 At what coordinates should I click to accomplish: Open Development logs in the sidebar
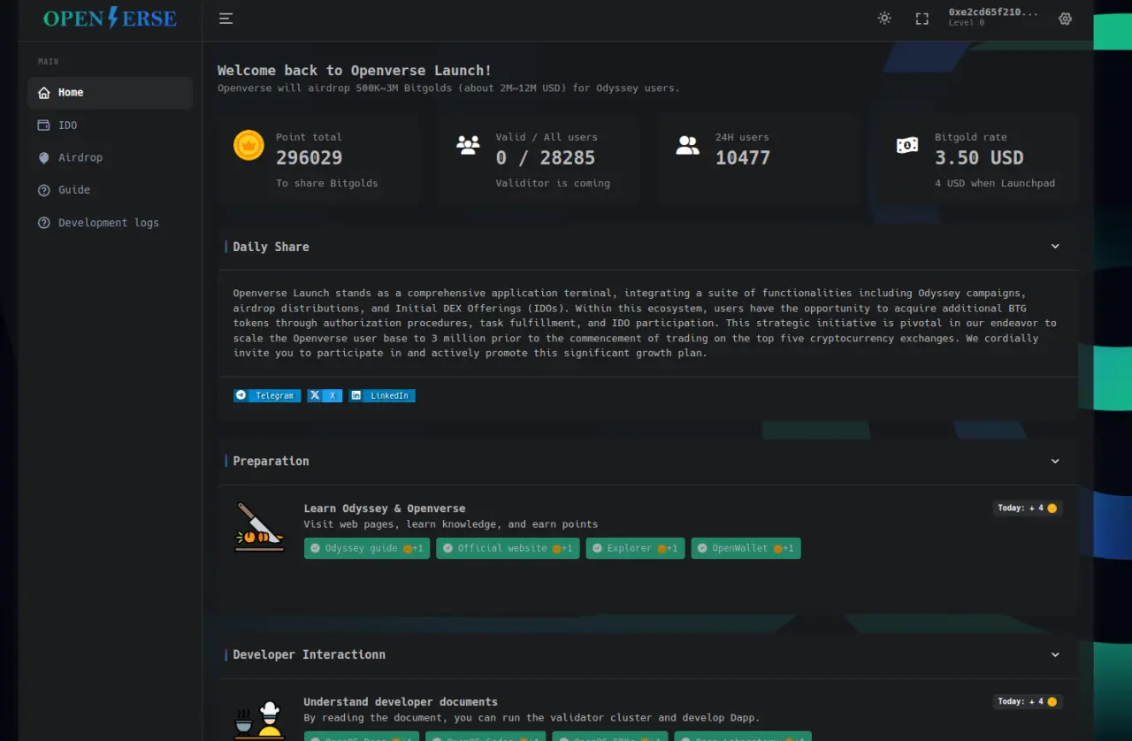pyautogui.click(x=110, y=223)
